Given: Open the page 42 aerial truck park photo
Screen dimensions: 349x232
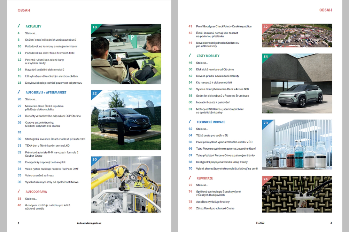Looking at the screenshot, I should (x=297, y=35).
